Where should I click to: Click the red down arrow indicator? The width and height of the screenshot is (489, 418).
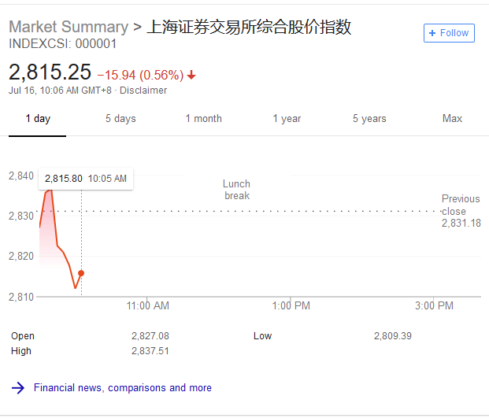pos(191,76)
